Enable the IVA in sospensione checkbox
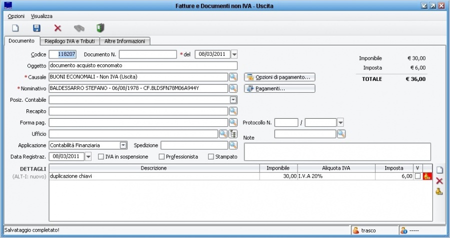450x238 pixels. (101, 157)
